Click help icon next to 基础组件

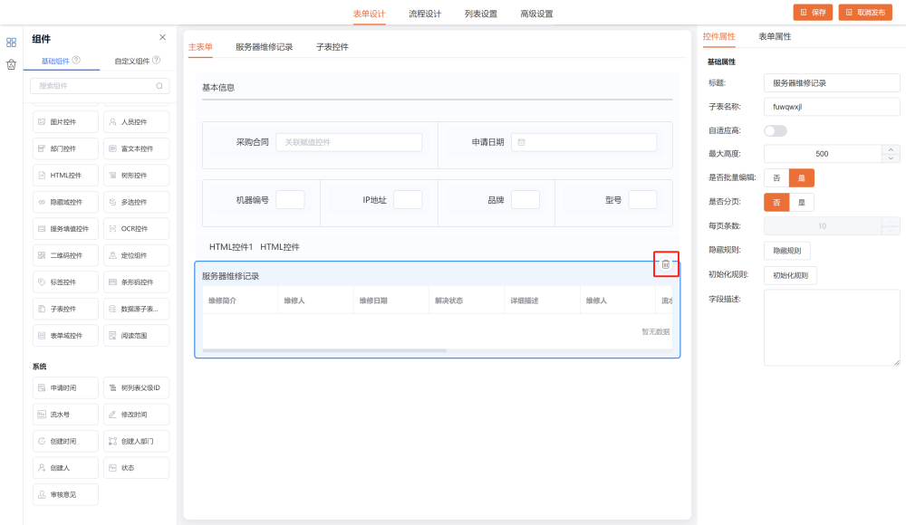pos(76,61)
